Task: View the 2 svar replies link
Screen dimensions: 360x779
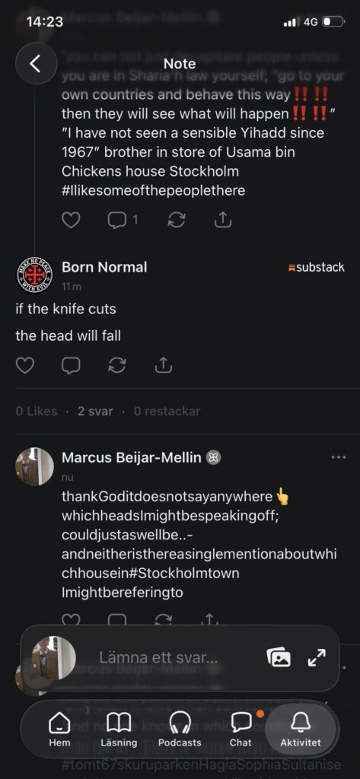Action: [x=95, y=412]
